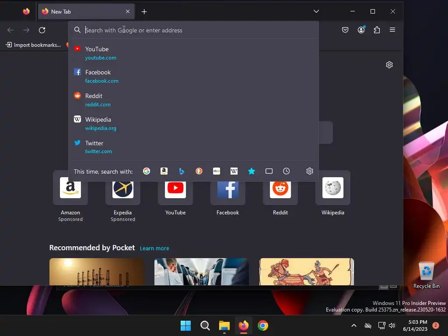Reload the current page

coord(42,30)
